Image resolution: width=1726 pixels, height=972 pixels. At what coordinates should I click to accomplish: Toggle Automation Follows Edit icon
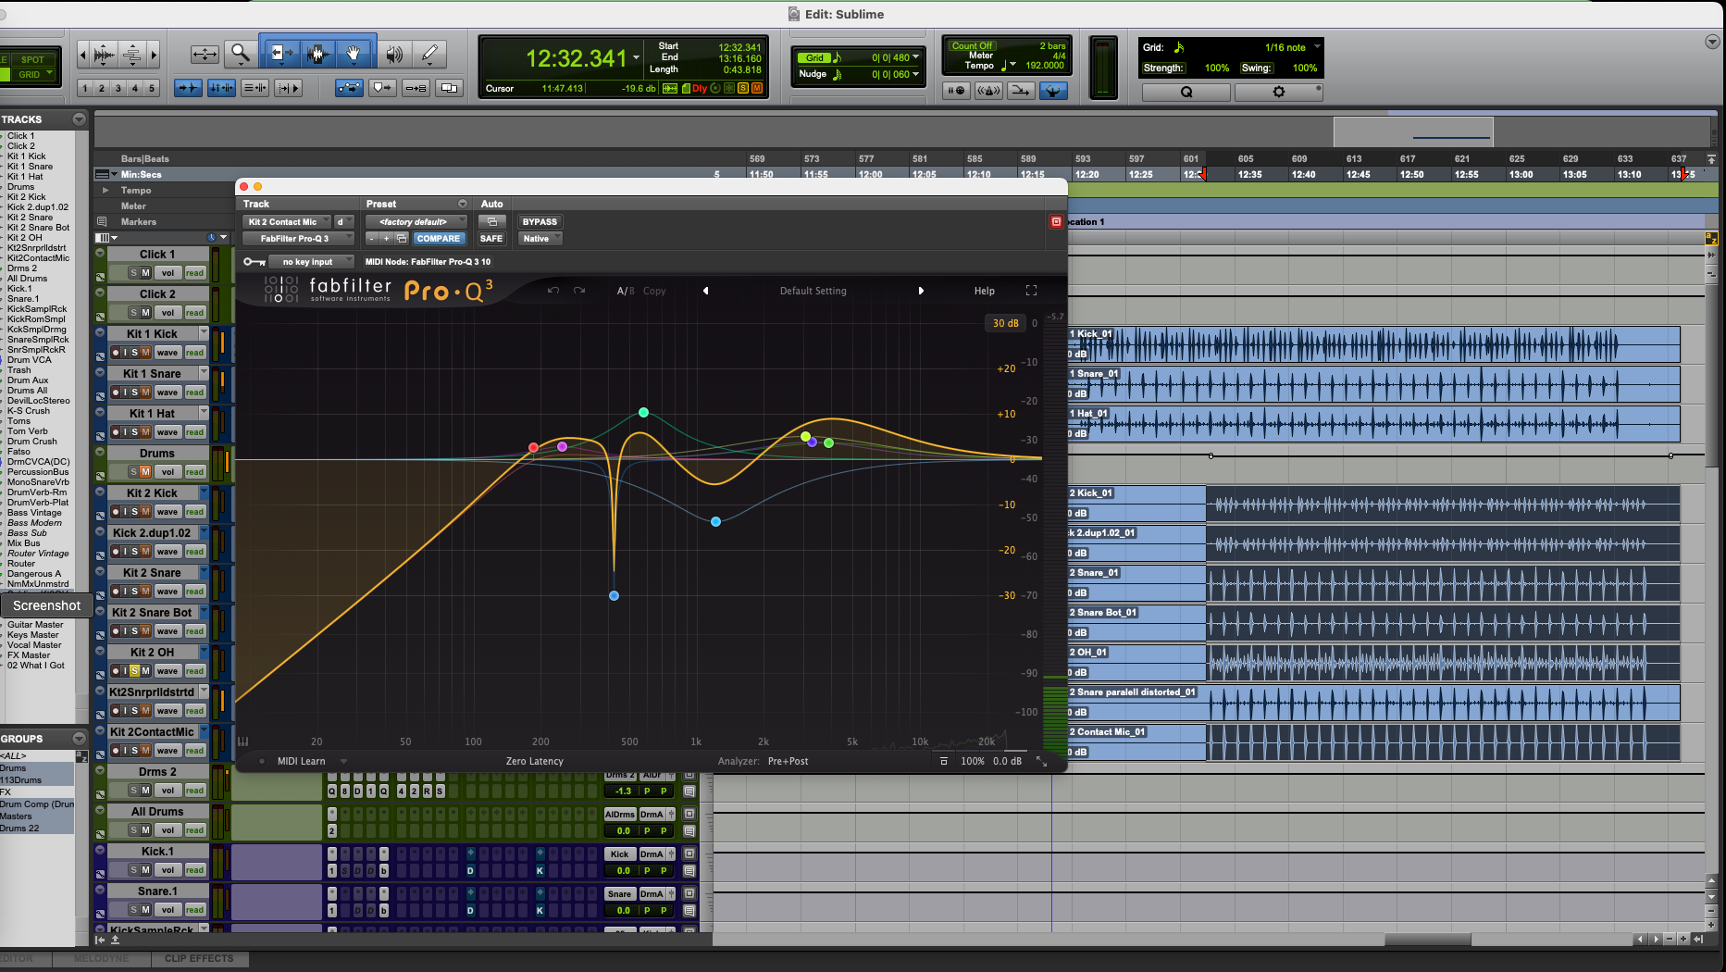(349, 88)
